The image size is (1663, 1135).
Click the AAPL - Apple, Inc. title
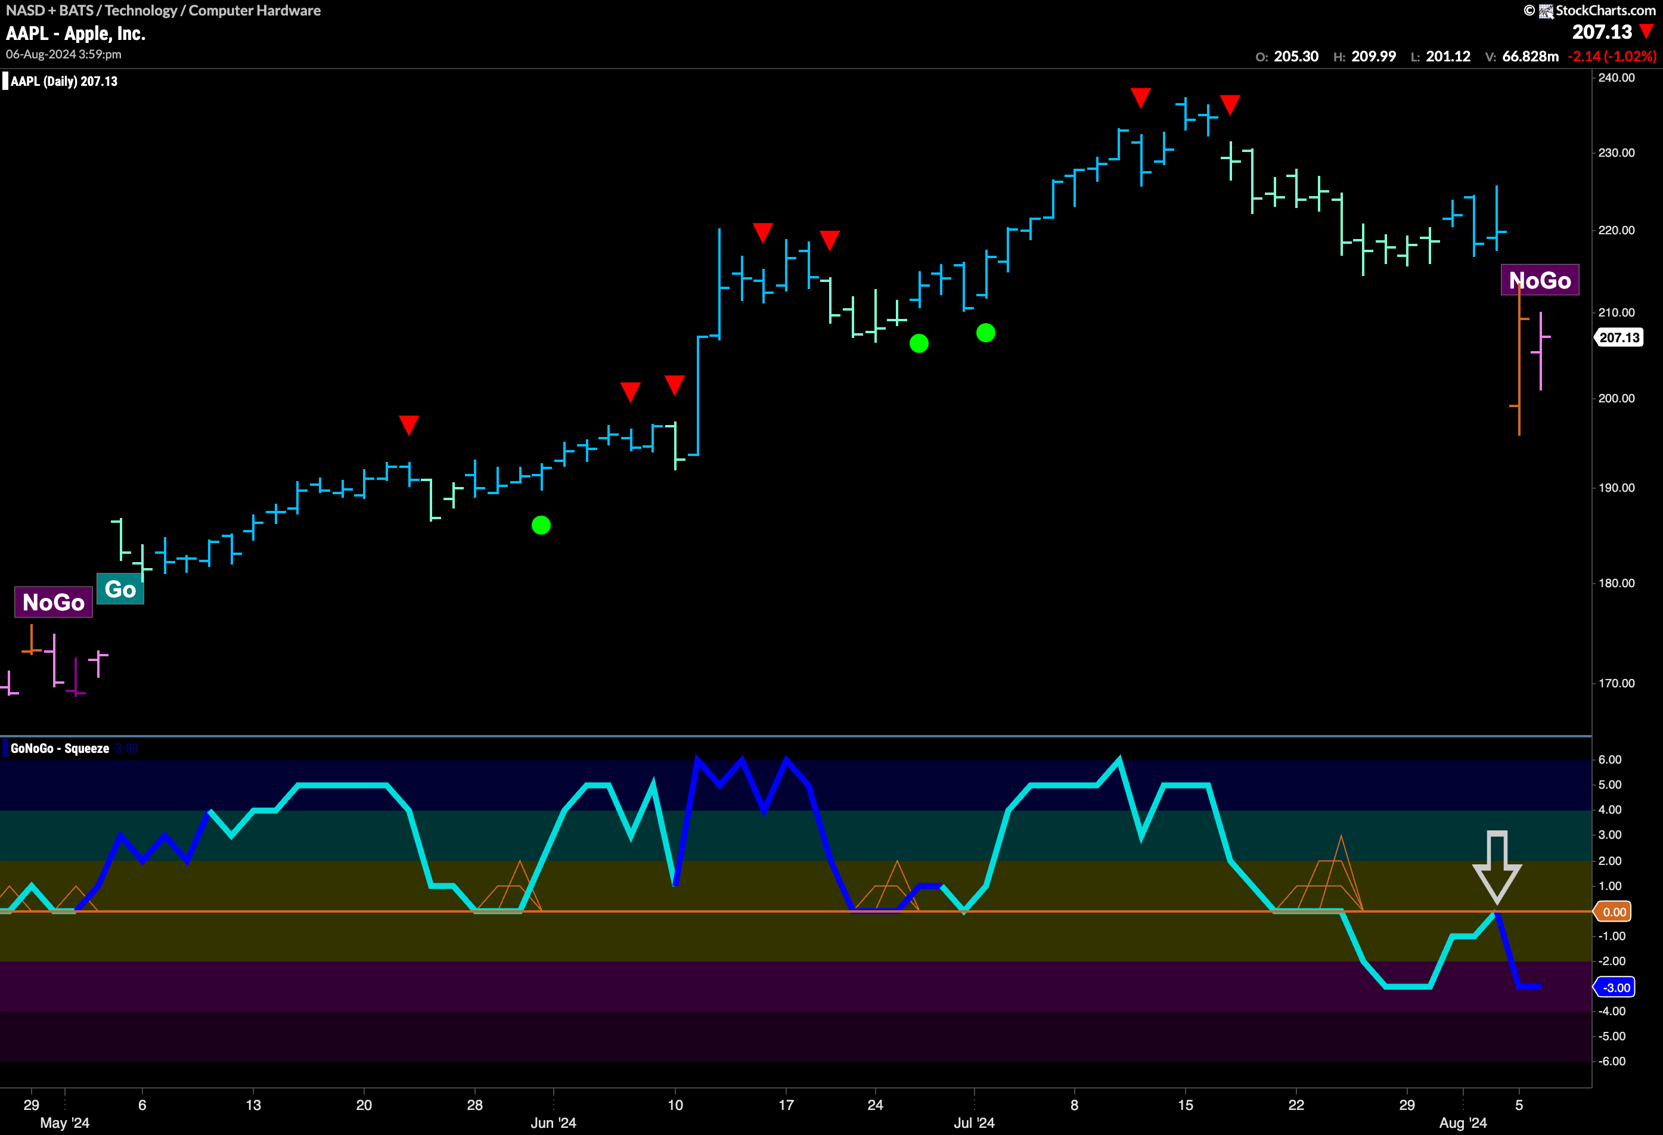pos(76,33)
